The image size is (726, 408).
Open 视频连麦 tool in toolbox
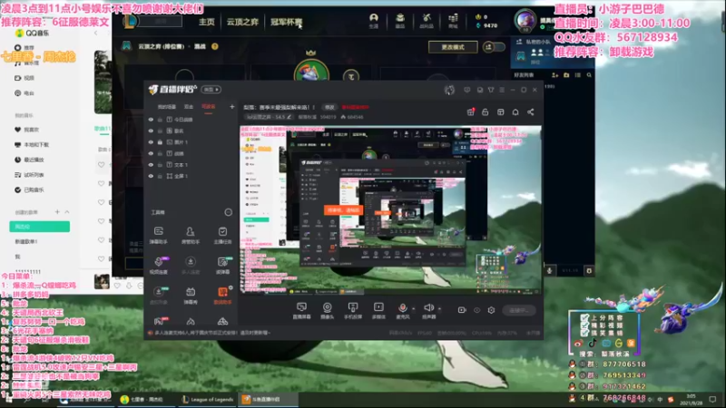click(x=158, y=265)
